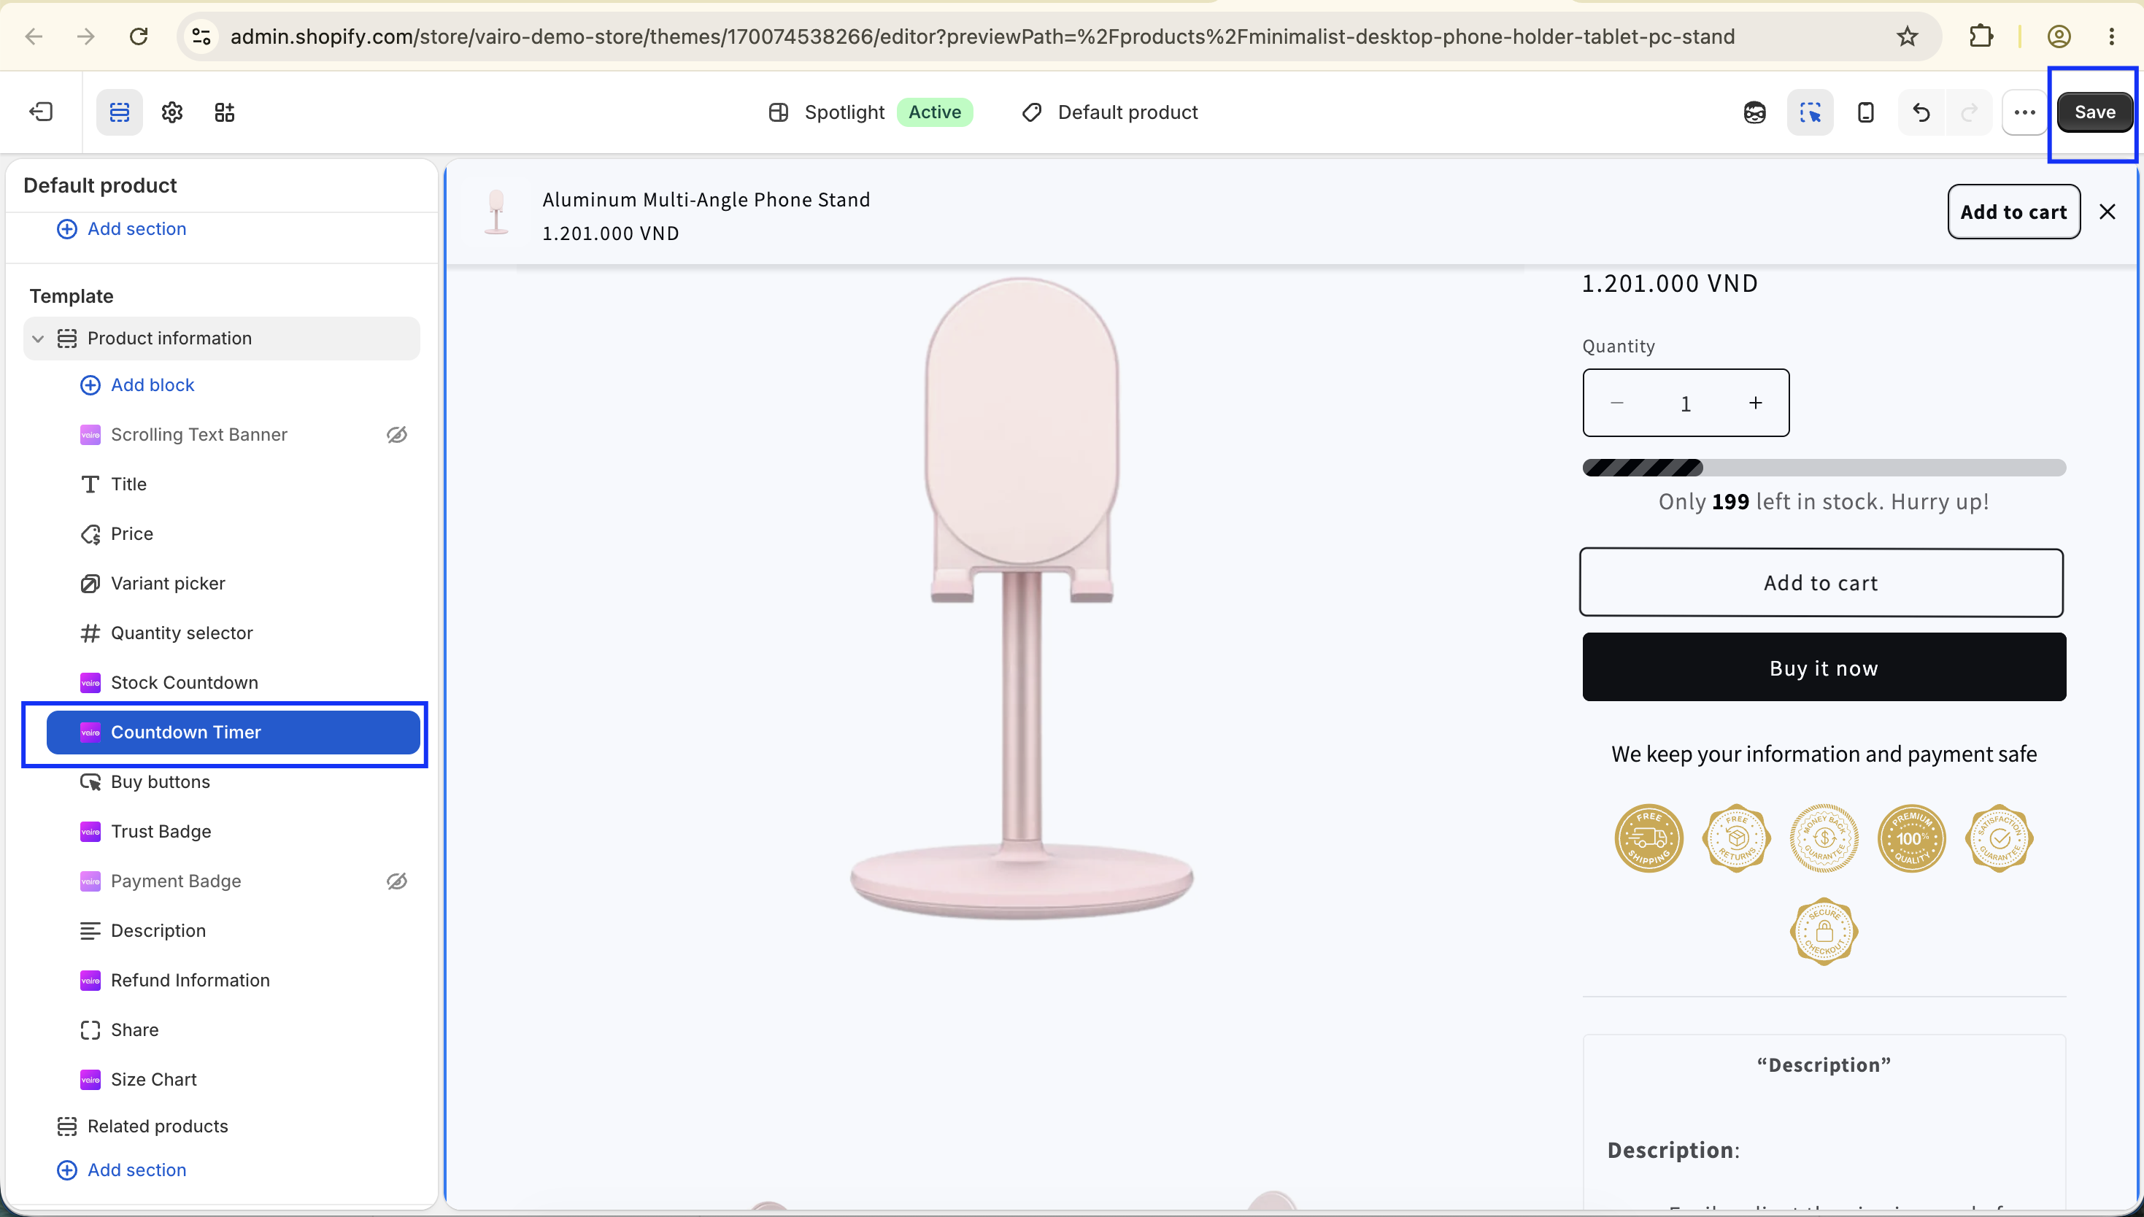Screen dimensions: 2144x1217
Task: Click the sticky bar product thumbnail
Action: pyautogui.click(x=496, y=212)
